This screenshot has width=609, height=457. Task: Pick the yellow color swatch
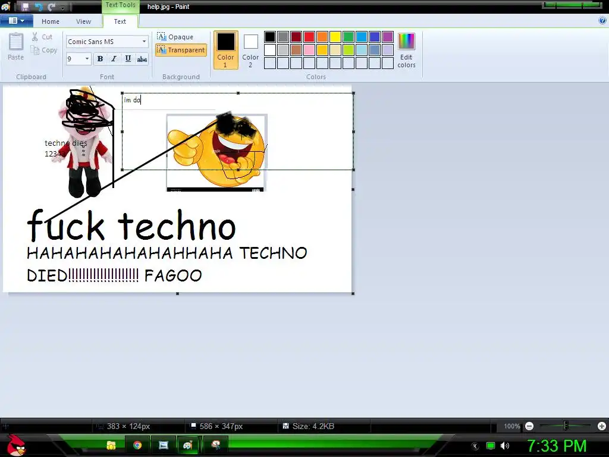(335, 37)
